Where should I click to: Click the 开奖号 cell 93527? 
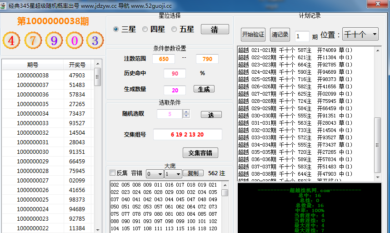coord(77,123)
